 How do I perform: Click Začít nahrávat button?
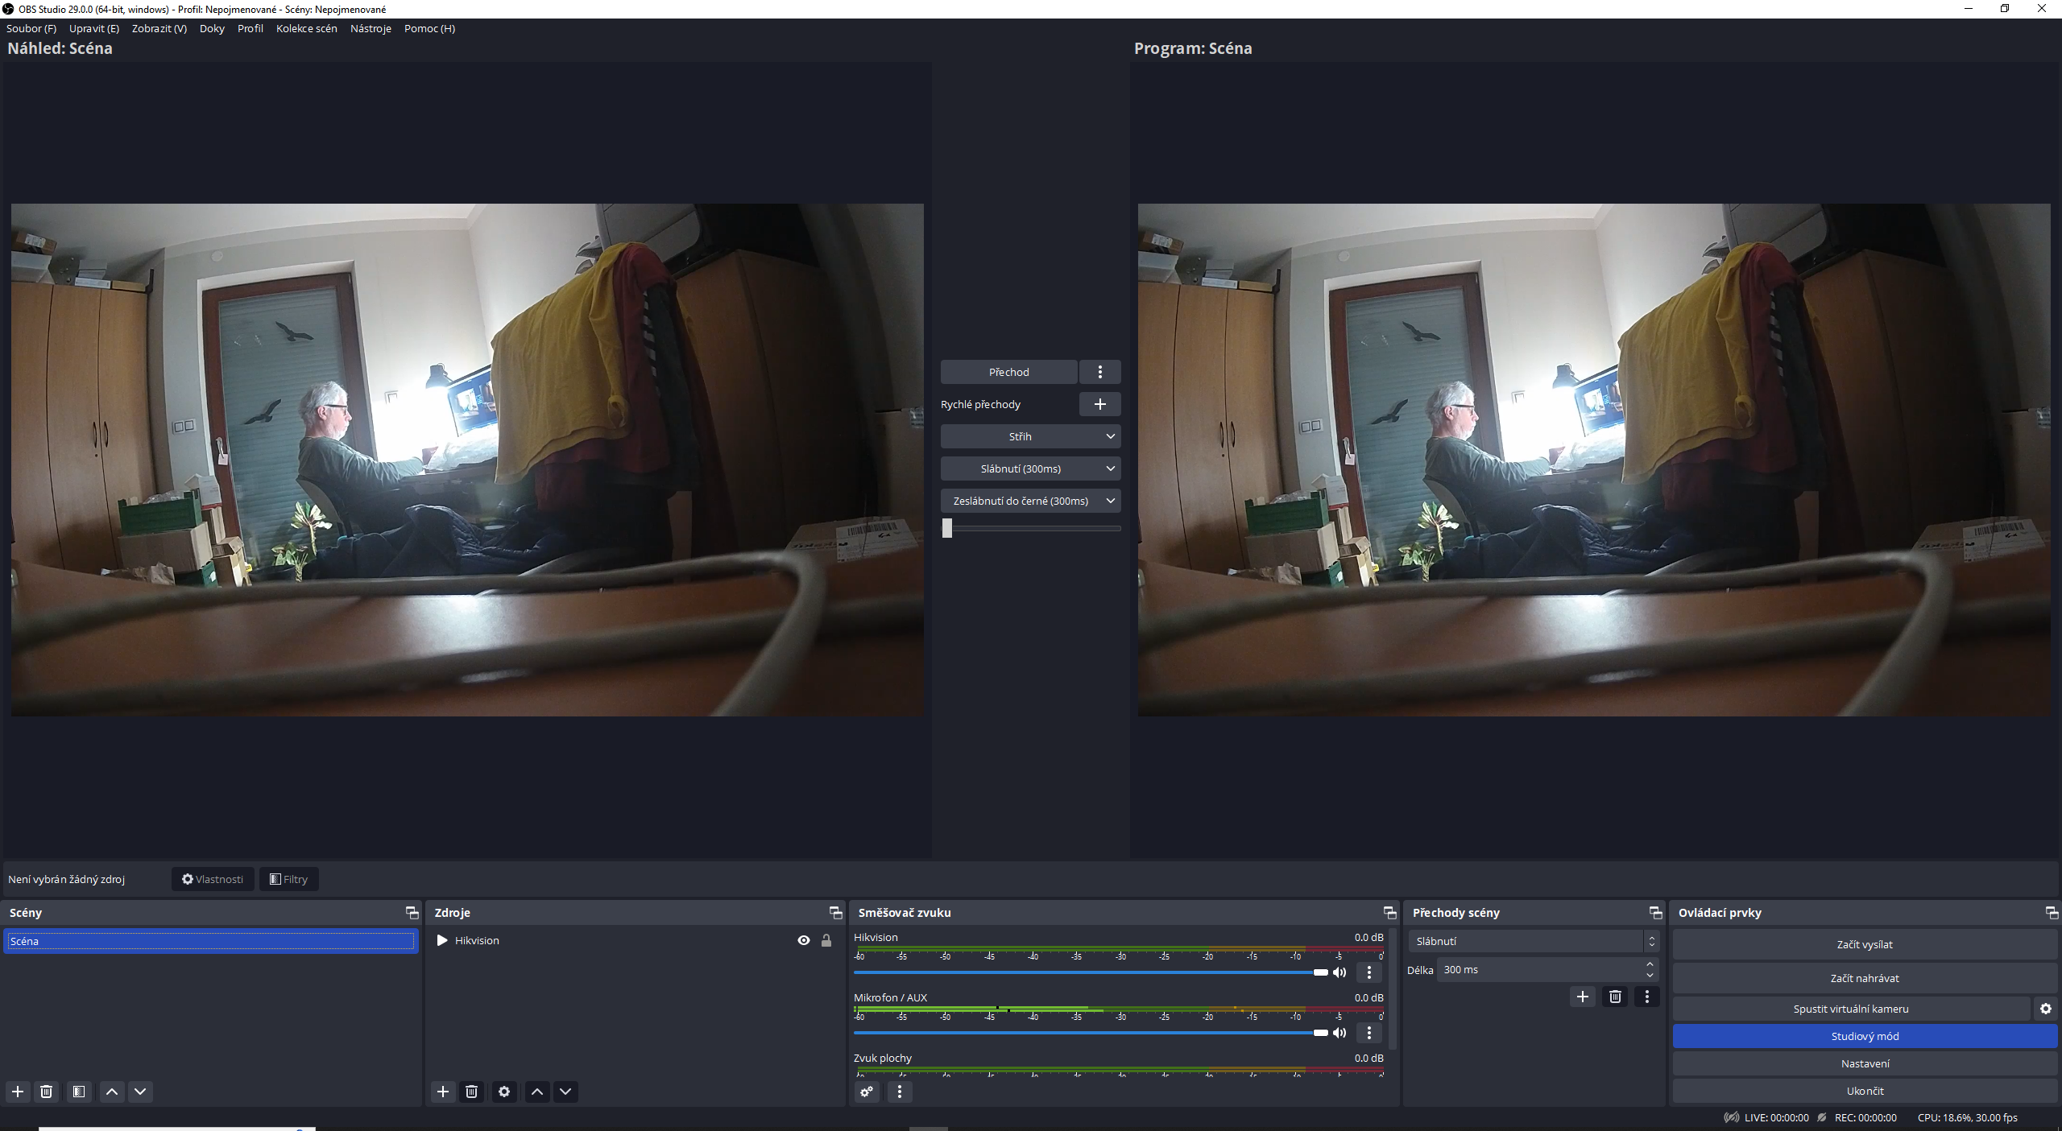point(1865,978)
